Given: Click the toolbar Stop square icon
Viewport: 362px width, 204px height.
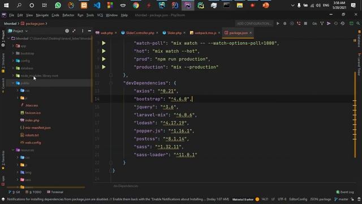Looking at the screenshot, I should point(305,24).
